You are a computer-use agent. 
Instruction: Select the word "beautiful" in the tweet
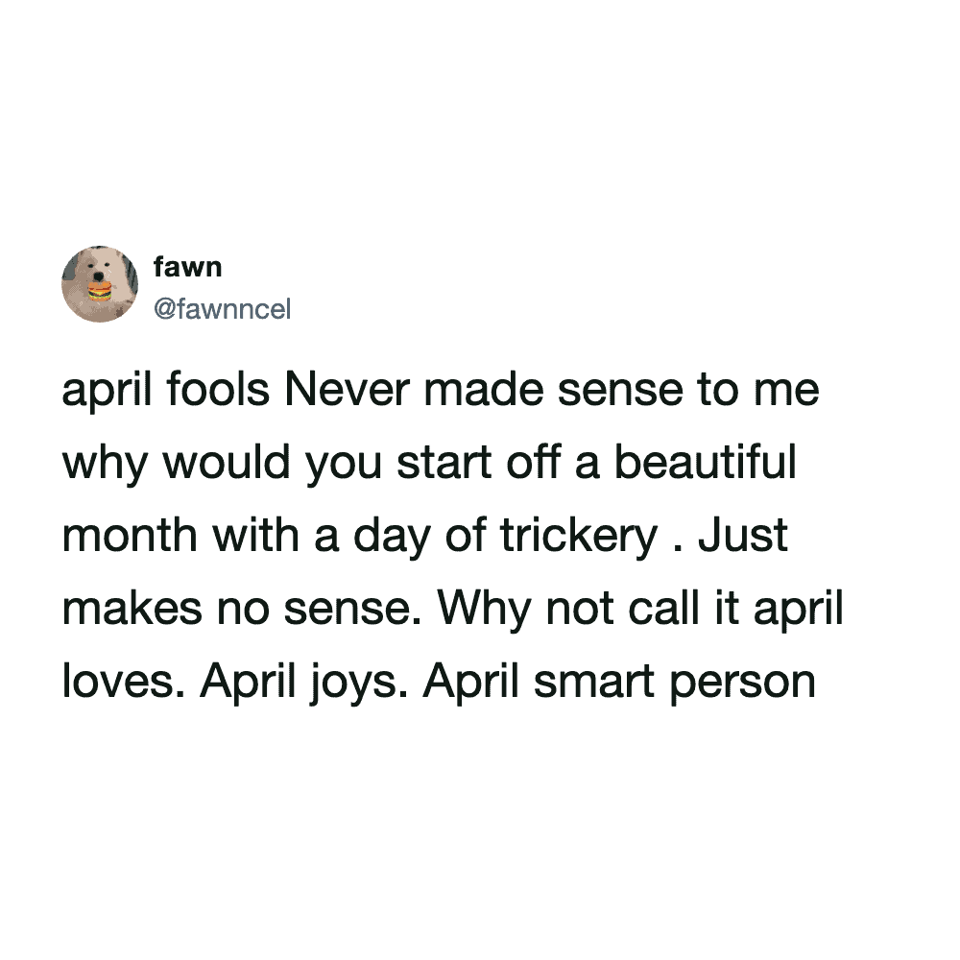point(706,466)
